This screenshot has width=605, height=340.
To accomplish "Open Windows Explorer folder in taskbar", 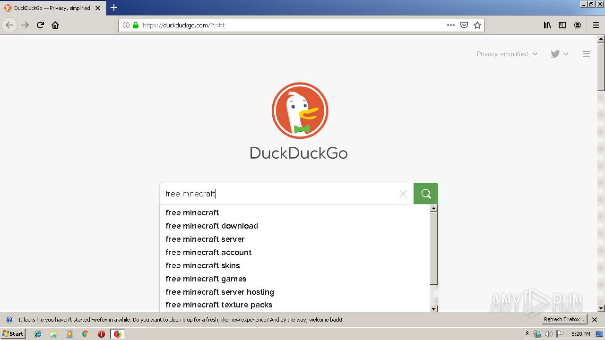I will point(53,334).
